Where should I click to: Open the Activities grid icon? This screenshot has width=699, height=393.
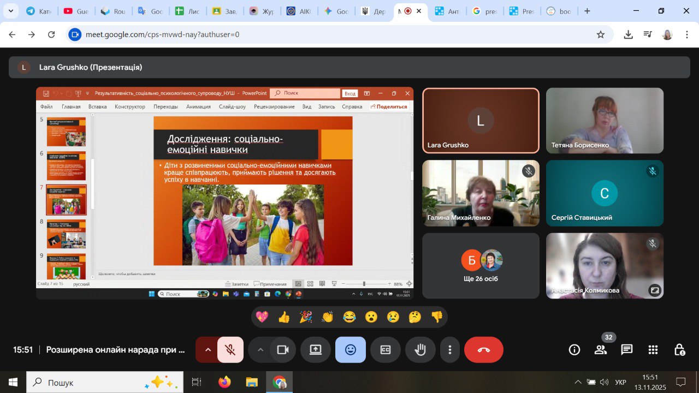click(653, 350)
